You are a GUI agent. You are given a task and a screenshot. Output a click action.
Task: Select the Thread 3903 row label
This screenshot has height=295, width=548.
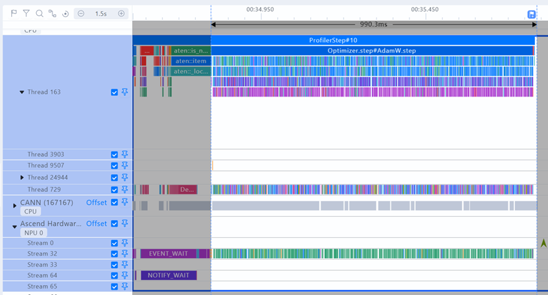click(x=46, y=154)
